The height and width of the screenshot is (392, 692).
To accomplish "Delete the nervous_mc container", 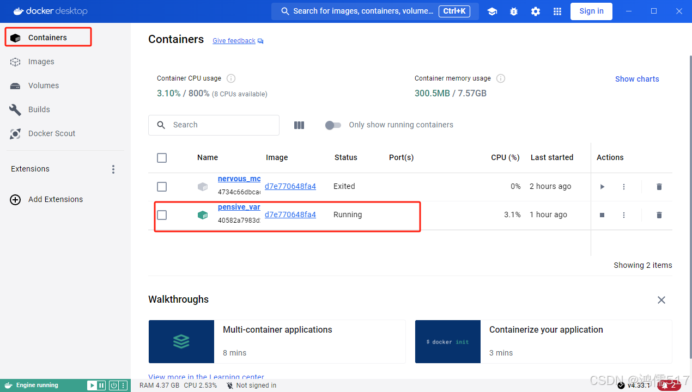I will 659,187.
